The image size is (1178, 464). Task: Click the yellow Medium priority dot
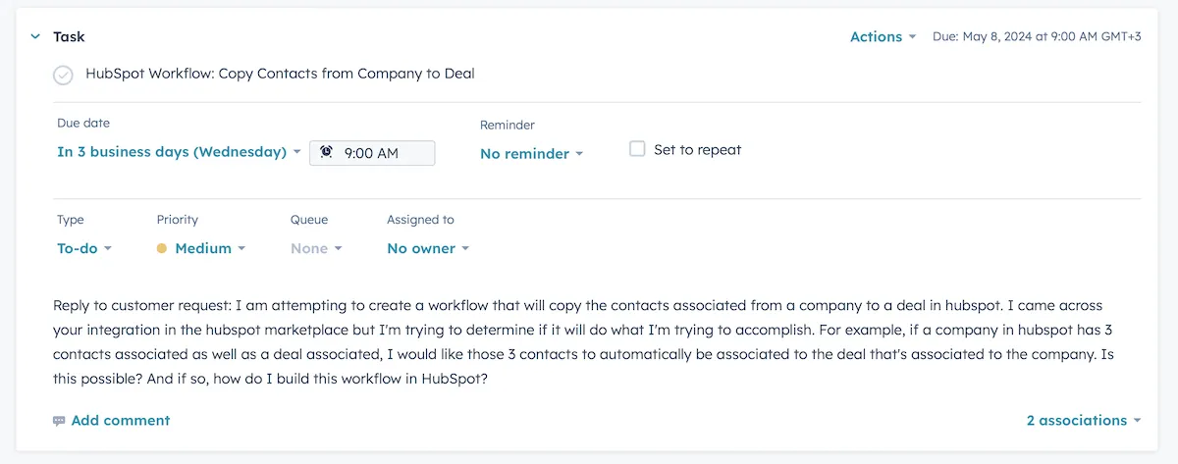pyautogui.click(x=162, y=249)
